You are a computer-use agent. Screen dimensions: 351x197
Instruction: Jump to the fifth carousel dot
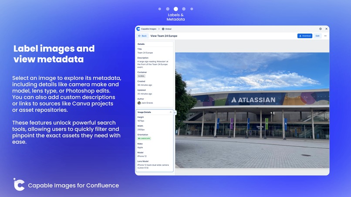click(x=192, y=9)
